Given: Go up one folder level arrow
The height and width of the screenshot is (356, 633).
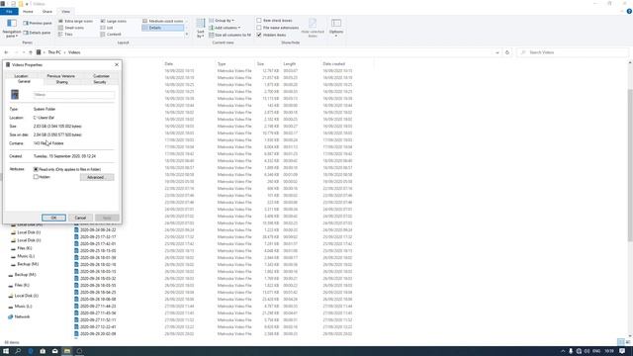Looking at the screenshot, I should tap(31, 52).
